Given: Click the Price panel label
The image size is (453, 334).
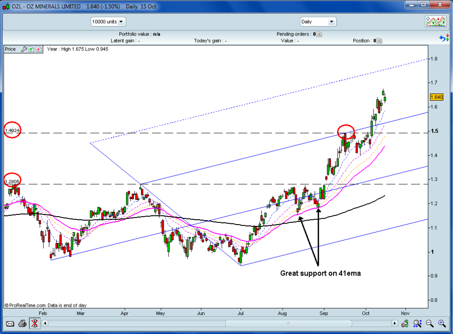Looking at the screenshot, I should pos(11,49).
